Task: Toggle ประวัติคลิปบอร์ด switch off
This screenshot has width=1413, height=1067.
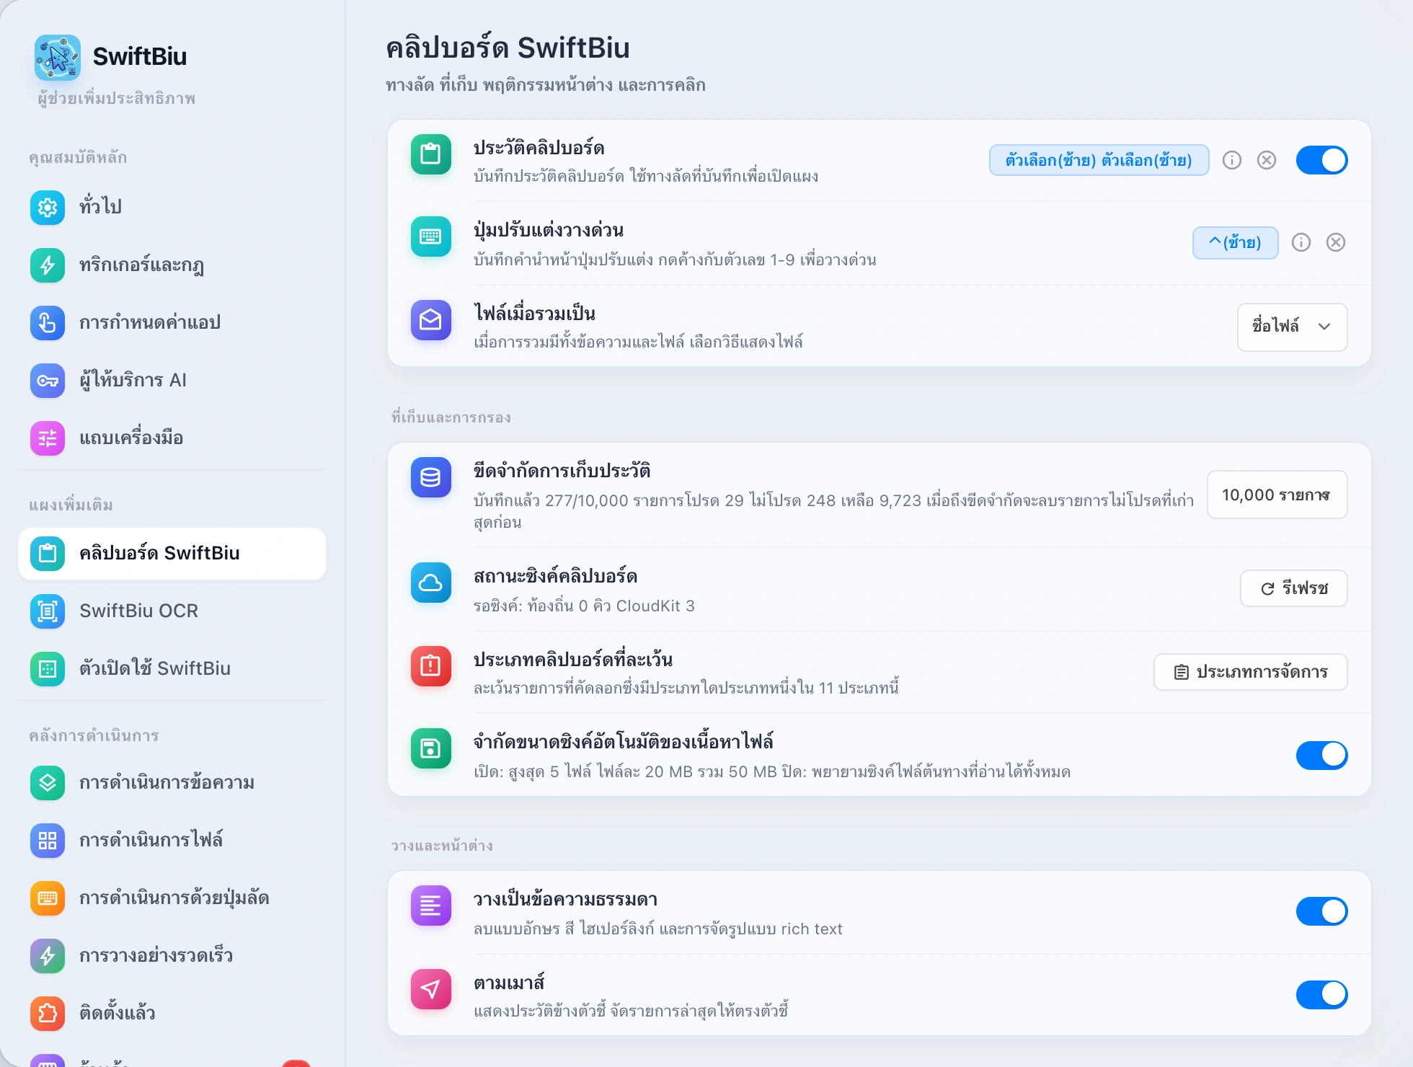Action: pyautogui.click(x=1321, y=160)
